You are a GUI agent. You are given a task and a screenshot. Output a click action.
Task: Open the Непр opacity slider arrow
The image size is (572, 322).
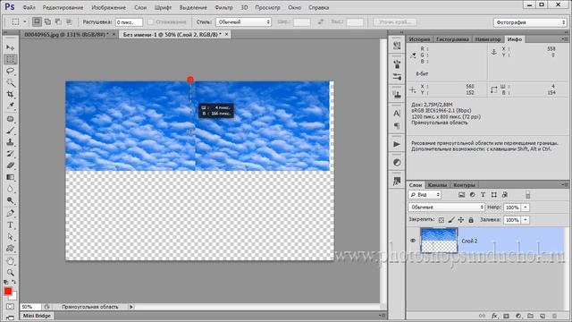(x=526, y=208)
